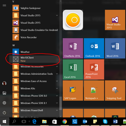126x126 pixels.
Task: Click the letter V section header
Action: (13, 1)
